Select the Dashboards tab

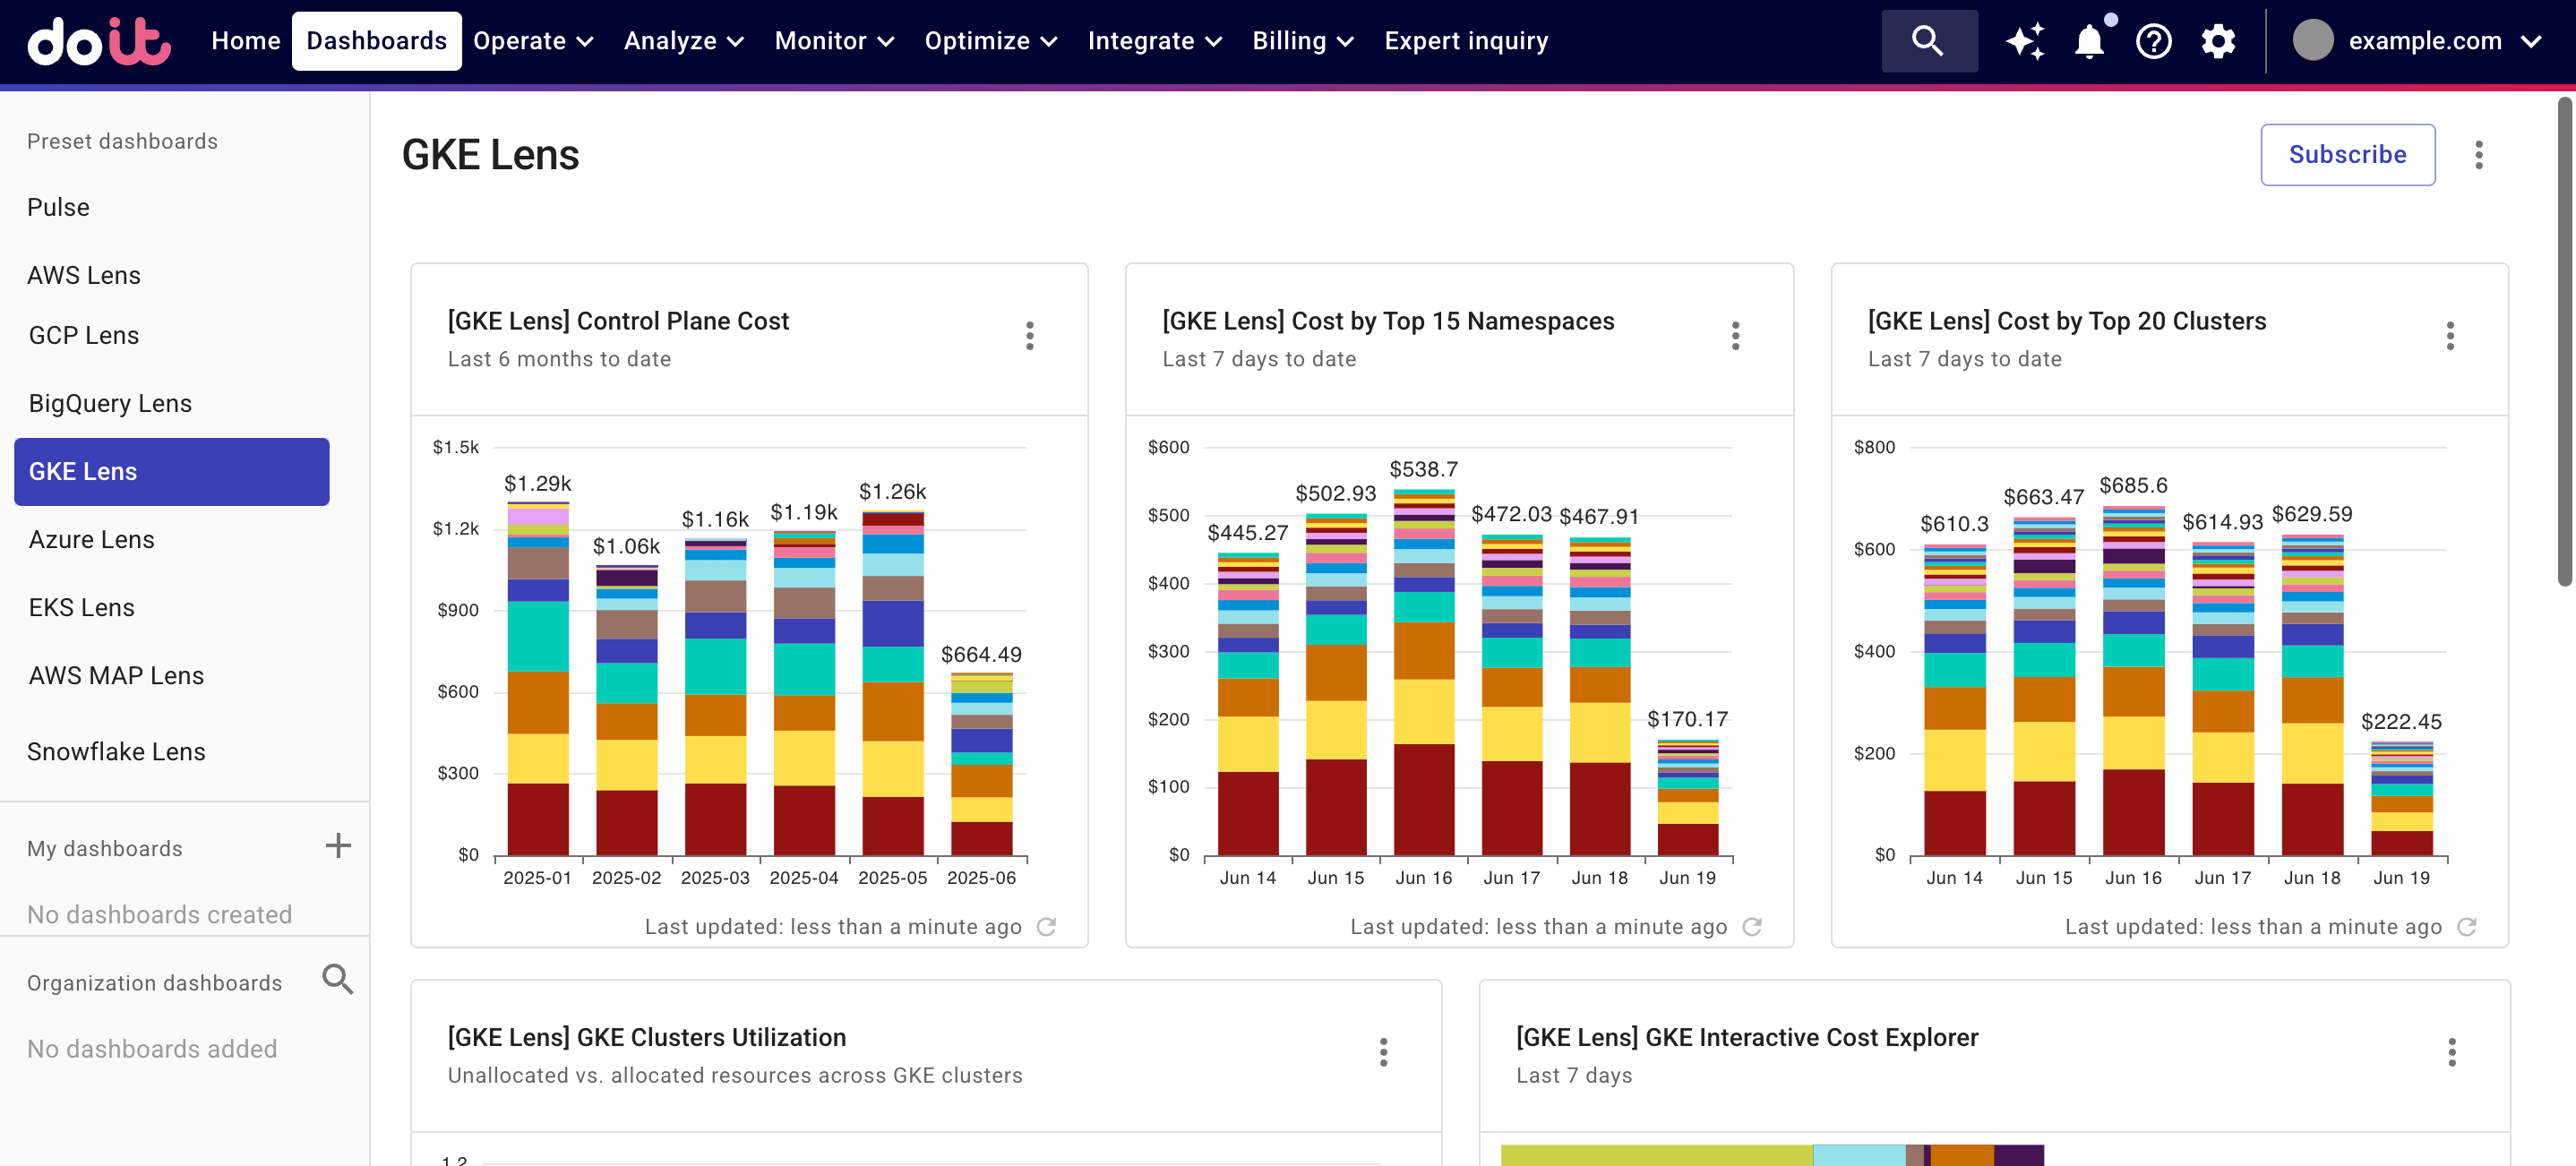click(x=376, y=41)
